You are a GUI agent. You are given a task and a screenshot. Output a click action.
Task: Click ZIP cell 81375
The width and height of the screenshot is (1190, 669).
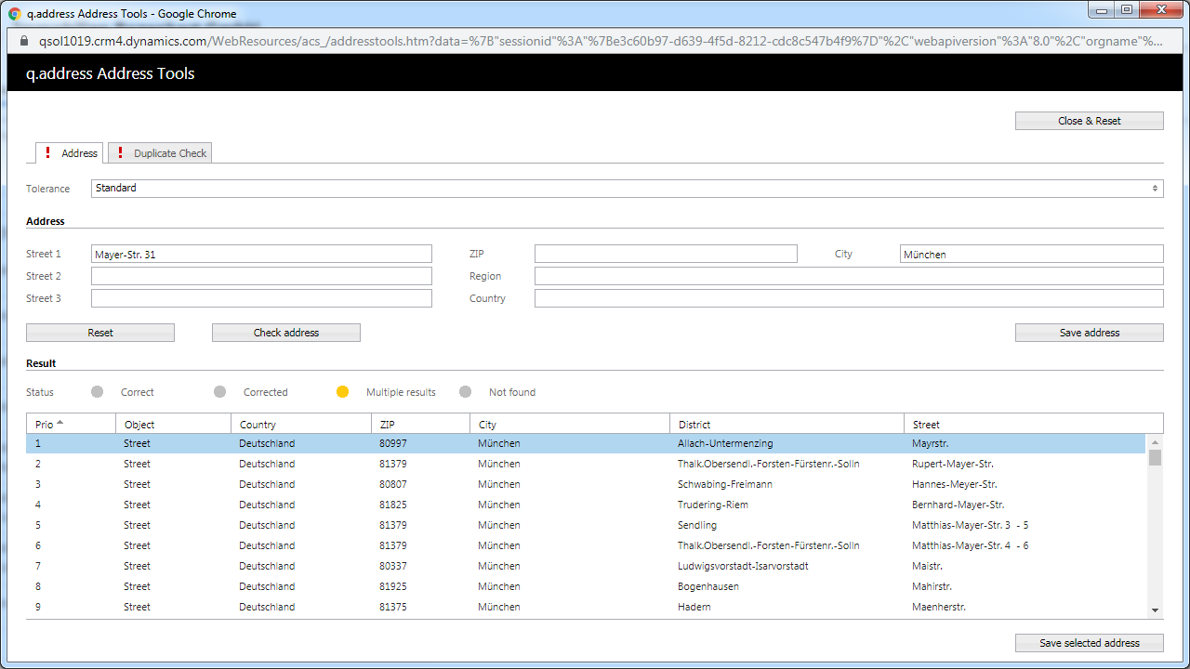pos(393,607)
